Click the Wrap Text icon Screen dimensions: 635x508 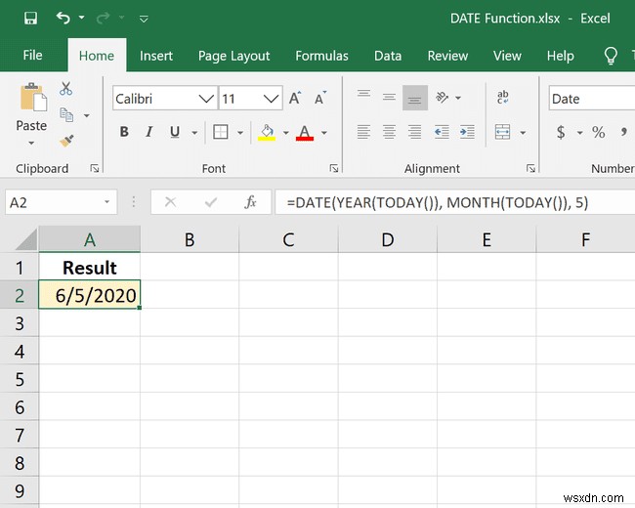(x=502, y=98)
